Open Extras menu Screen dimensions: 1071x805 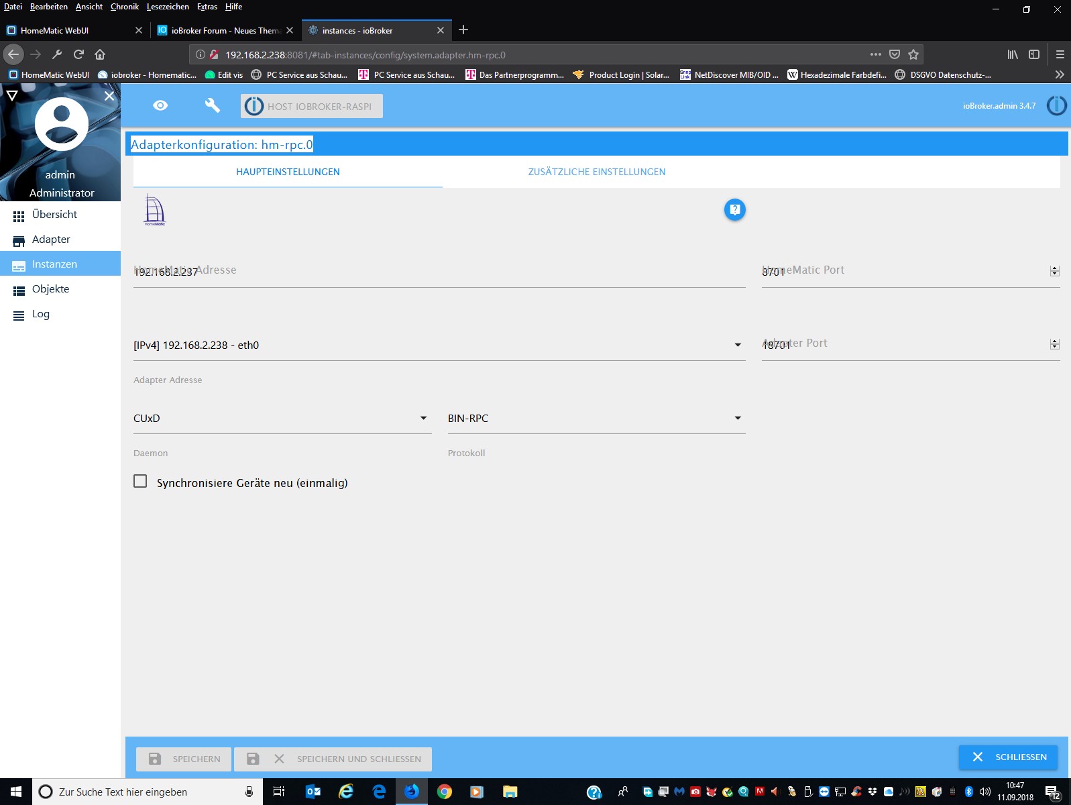207,7
